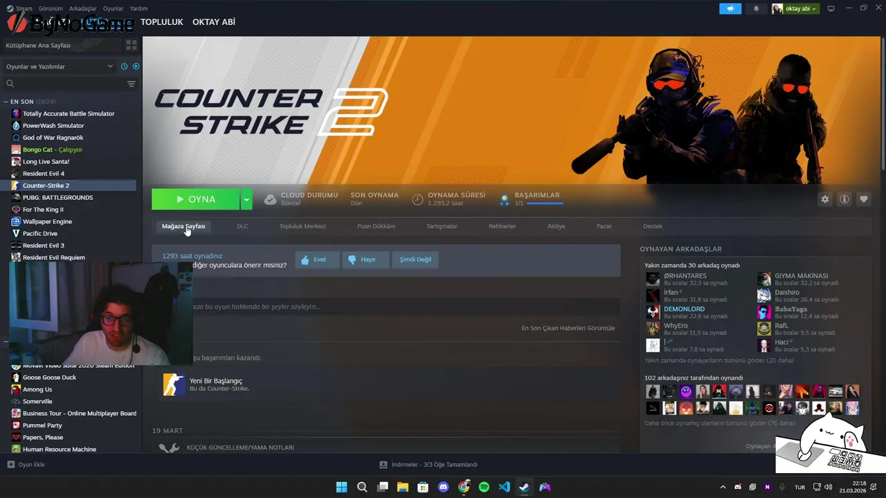Viewport: 886px width, 498px height.
Task: Click the thumbs-down icon on Hayır
Action: tap(352, 259)
